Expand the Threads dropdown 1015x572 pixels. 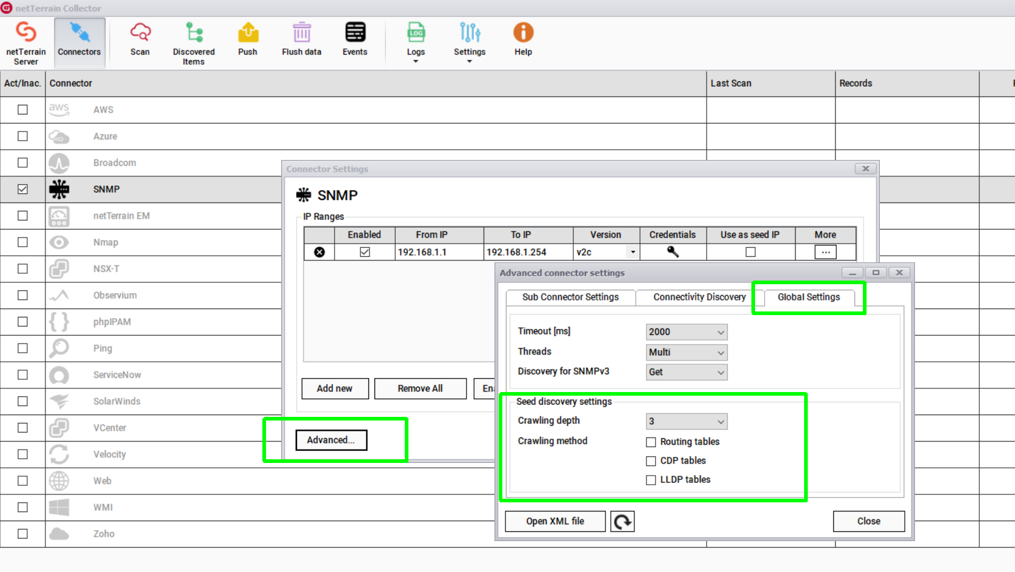pos(687,353)
